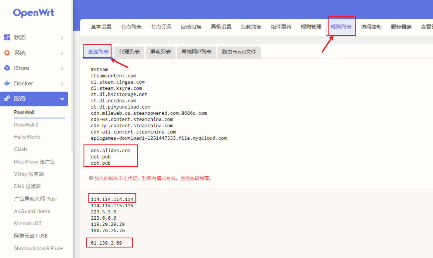Switch to the 组件更新 tab

pyautogui.click(x=281, y=27)
